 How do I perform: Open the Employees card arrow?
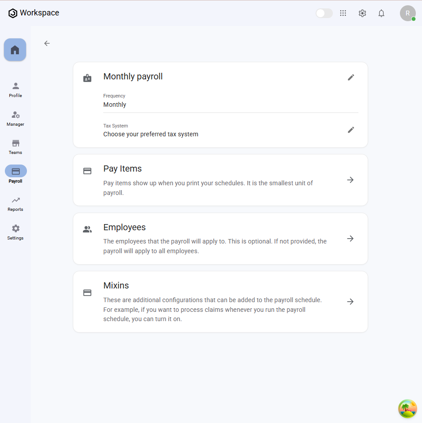(x=350, y=239)
